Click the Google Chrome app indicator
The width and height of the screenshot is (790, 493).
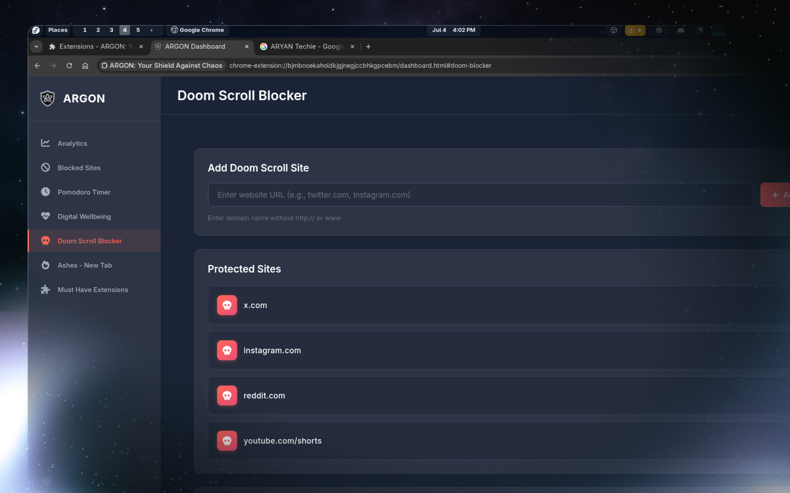(x=197, y=30)
